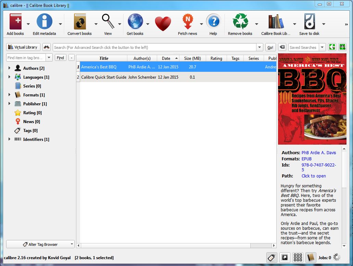The image size is (353, 266).
Task: Collapse all tag browser categories minus button
Action: click(x=71, y=58)
